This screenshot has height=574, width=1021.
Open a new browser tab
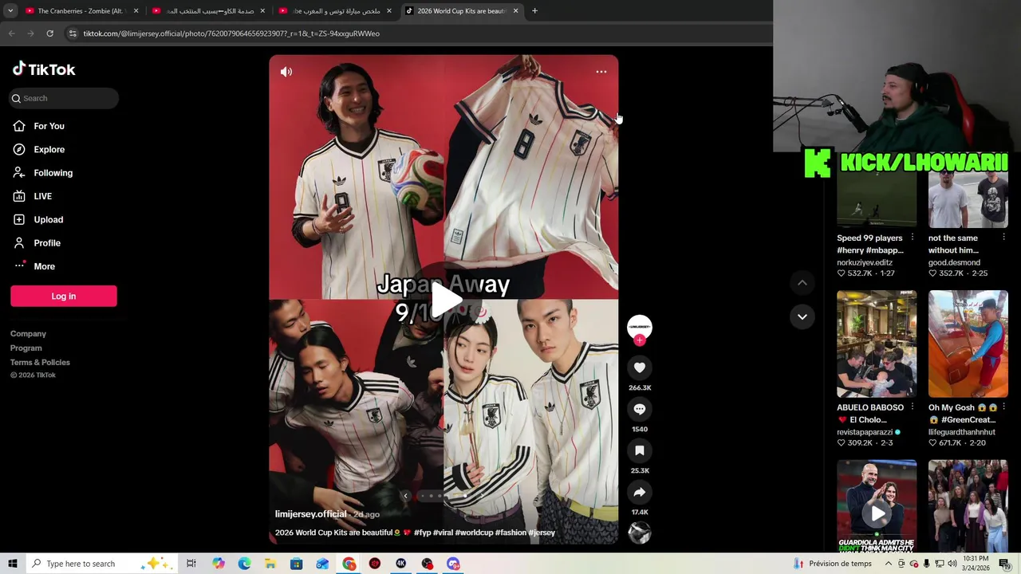pyautogui.click(x=534, y=11)
